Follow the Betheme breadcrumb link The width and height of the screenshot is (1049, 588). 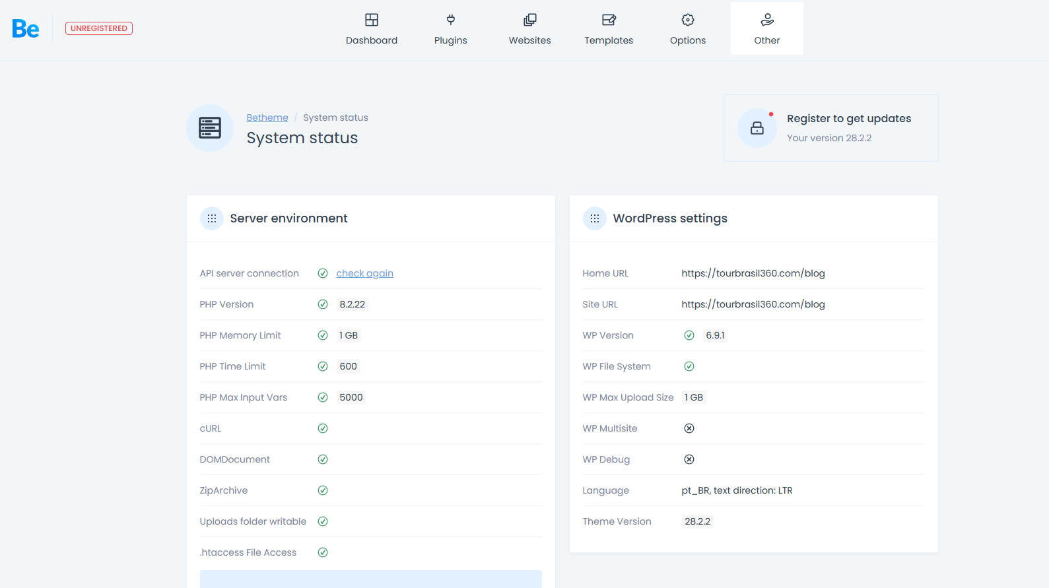267,117
